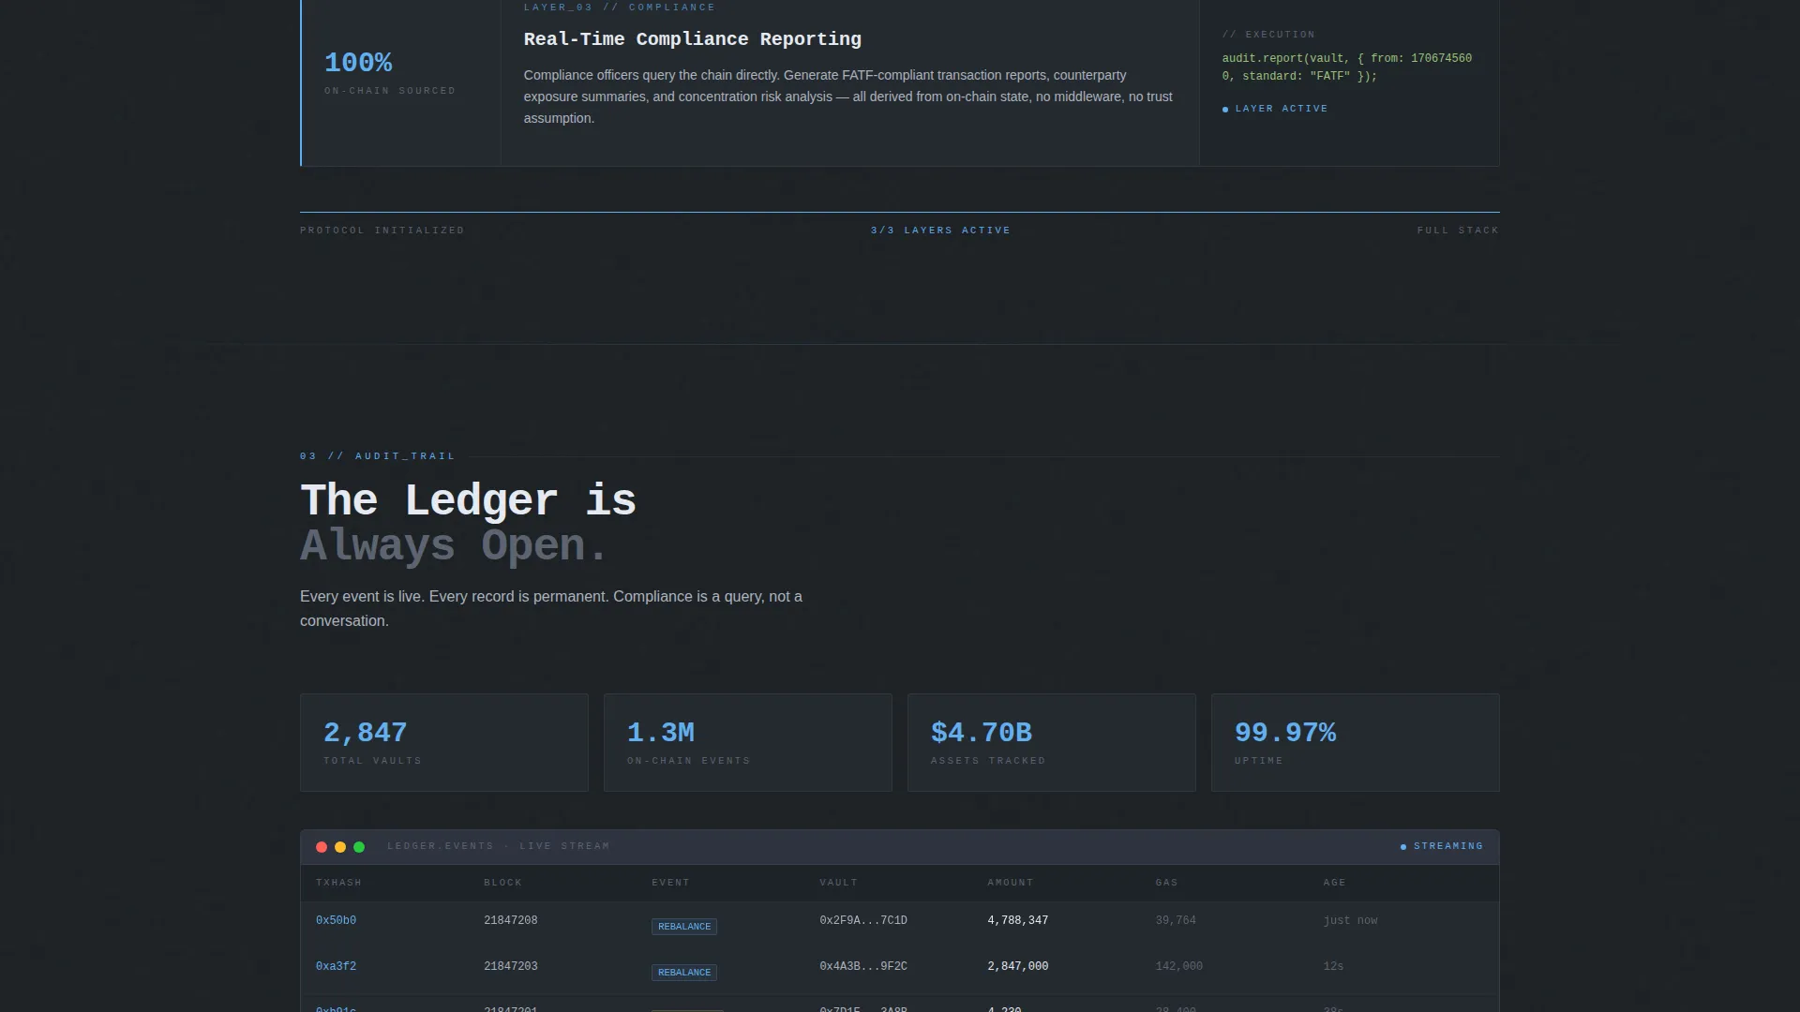Click the Real-Time Compliance Reporting heading

point(692,39)
